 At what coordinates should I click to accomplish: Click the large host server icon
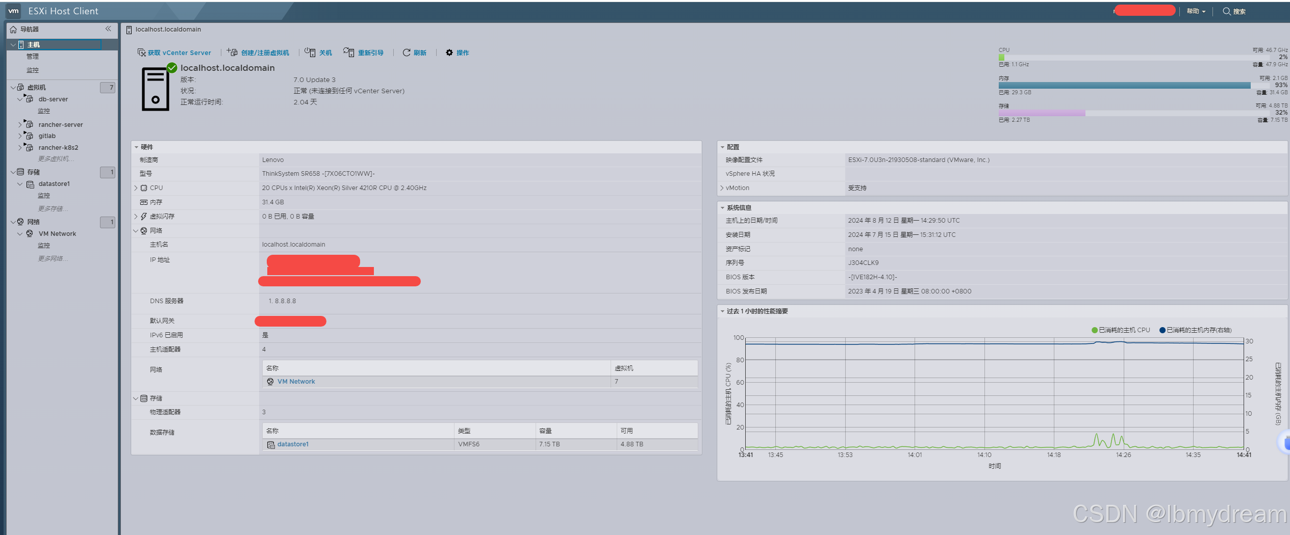point(156,89)
